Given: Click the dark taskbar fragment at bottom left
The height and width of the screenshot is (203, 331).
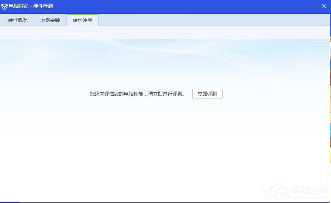Looking at the screenshot, I should (9, 202).
